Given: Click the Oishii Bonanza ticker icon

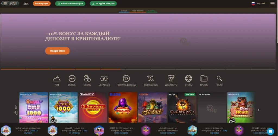Looking at the screenshot, I should (99, 131).
